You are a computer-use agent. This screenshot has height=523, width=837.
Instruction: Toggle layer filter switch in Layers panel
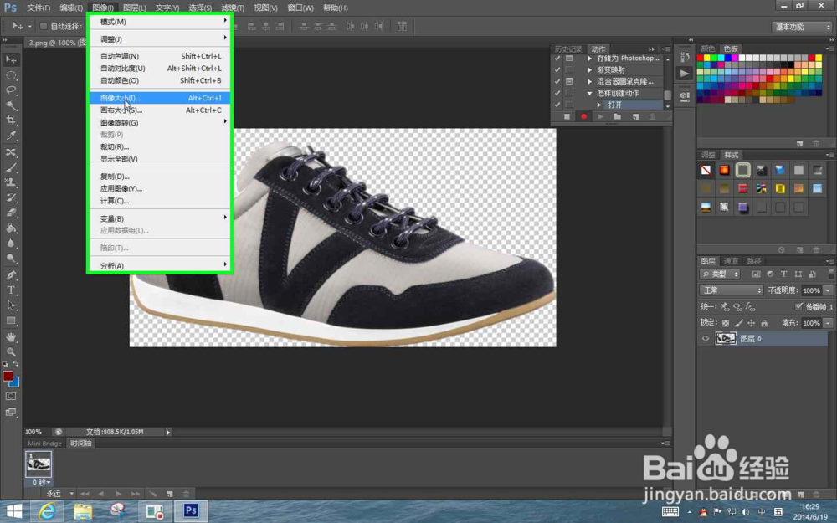click(x=830, y=274)
